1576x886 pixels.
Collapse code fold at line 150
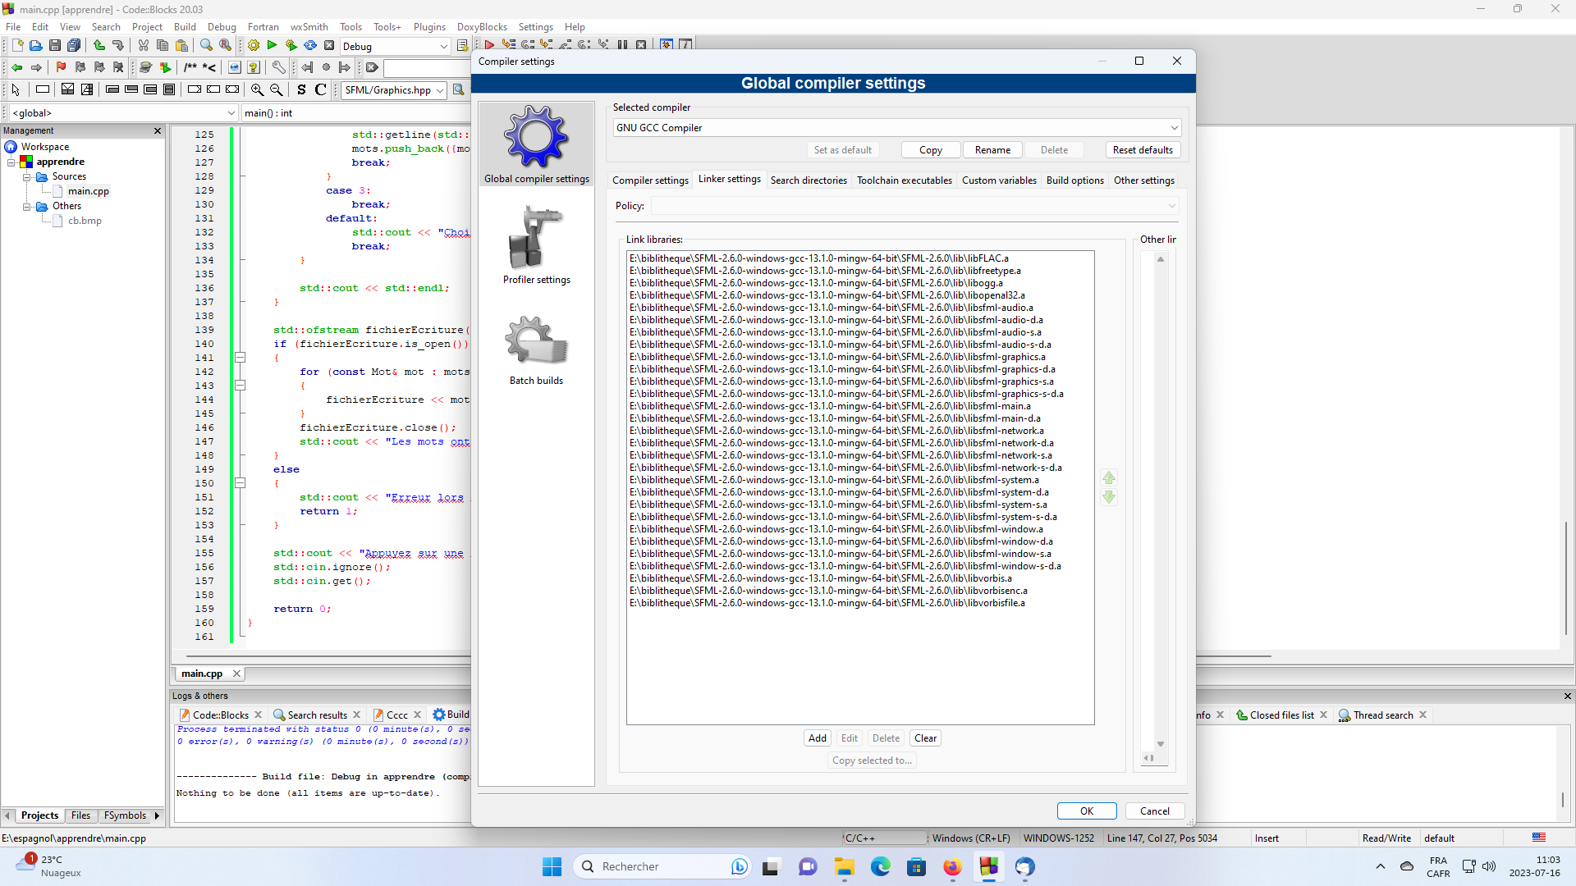tap(240, 483)
